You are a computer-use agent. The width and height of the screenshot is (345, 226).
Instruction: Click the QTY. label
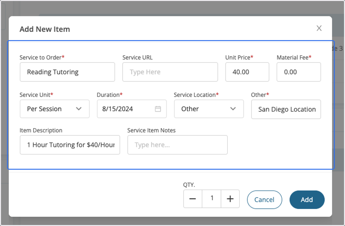pos(189,185)
